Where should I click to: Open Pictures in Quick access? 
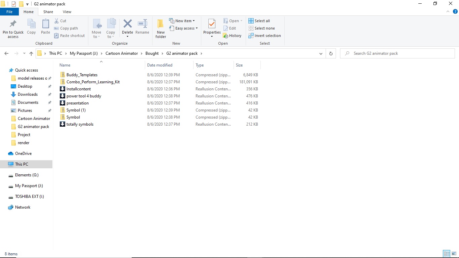[x=25, y=111]
